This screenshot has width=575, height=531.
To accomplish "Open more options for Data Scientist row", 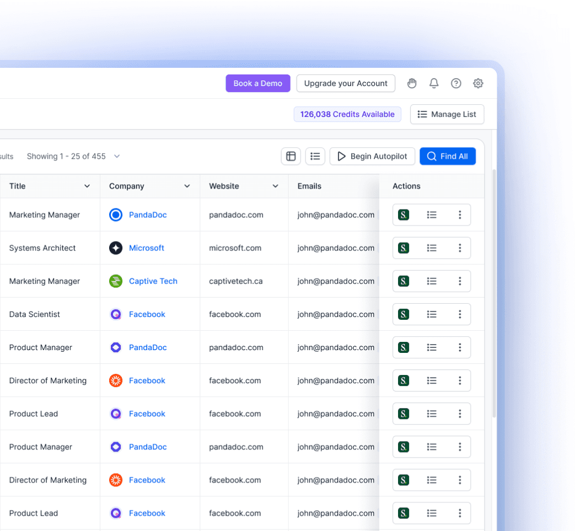I will pyautogui.click(x=460, y=314).
